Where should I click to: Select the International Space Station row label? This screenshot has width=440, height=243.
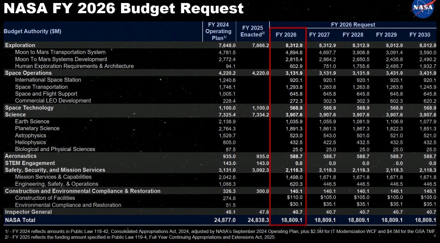coord(48,80)
